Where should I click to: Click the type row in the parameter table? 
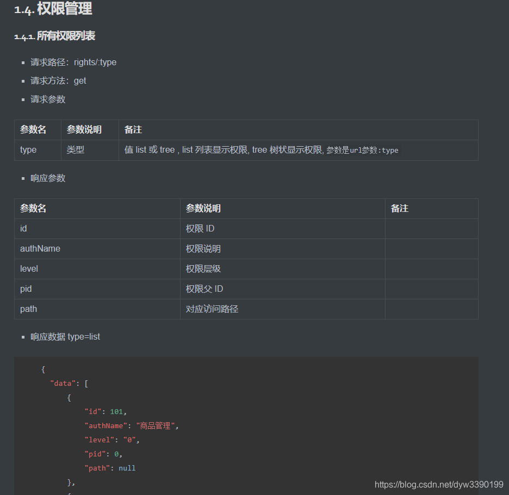pyautogui.click(x=28, y=149)
